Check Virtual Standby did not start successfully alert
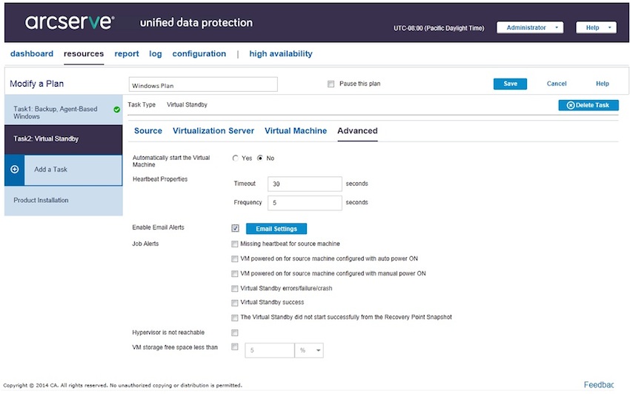 (x=235, y=318)
